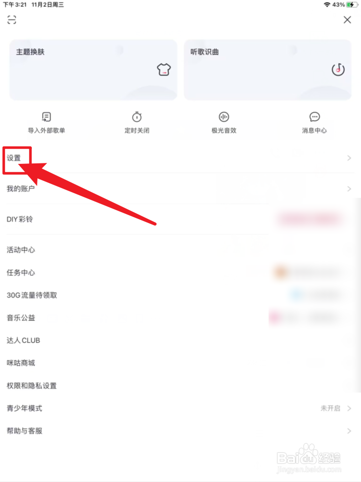Screen dimensions: 361x482
Task: Claim the 30G流量待领取 offer
Action: pyautogui.click(x=32, y=295)
